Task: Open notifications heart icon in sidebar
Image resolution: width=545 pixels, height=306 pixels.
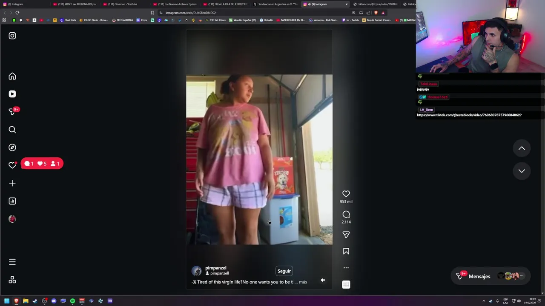Action: (12, 165)
